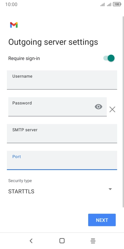Tap the Security type label

pyautogui.click(x=20, y=181)
